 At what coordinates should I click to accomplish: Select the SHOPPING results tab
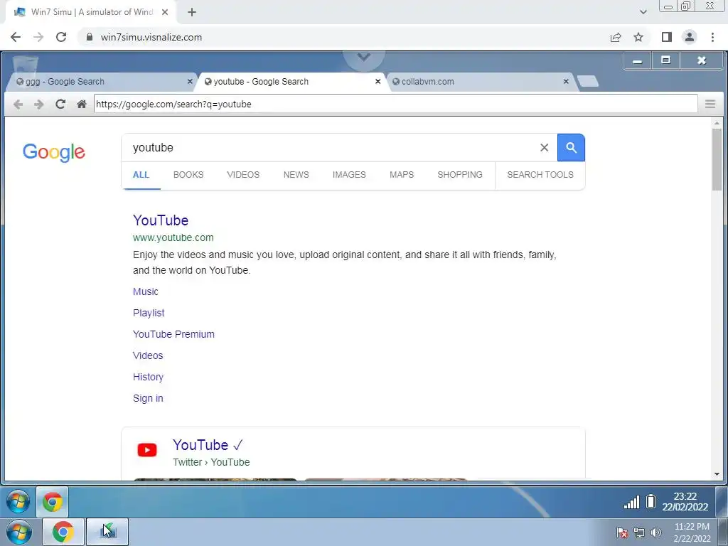(460, 175)
